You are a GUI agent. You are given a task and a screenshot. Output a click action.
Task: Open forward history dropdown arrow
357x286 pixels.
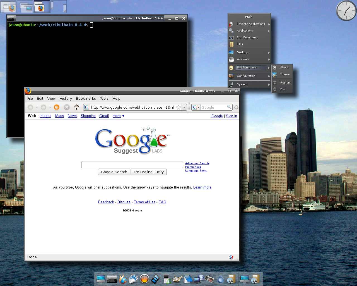[x=50, y=107]
